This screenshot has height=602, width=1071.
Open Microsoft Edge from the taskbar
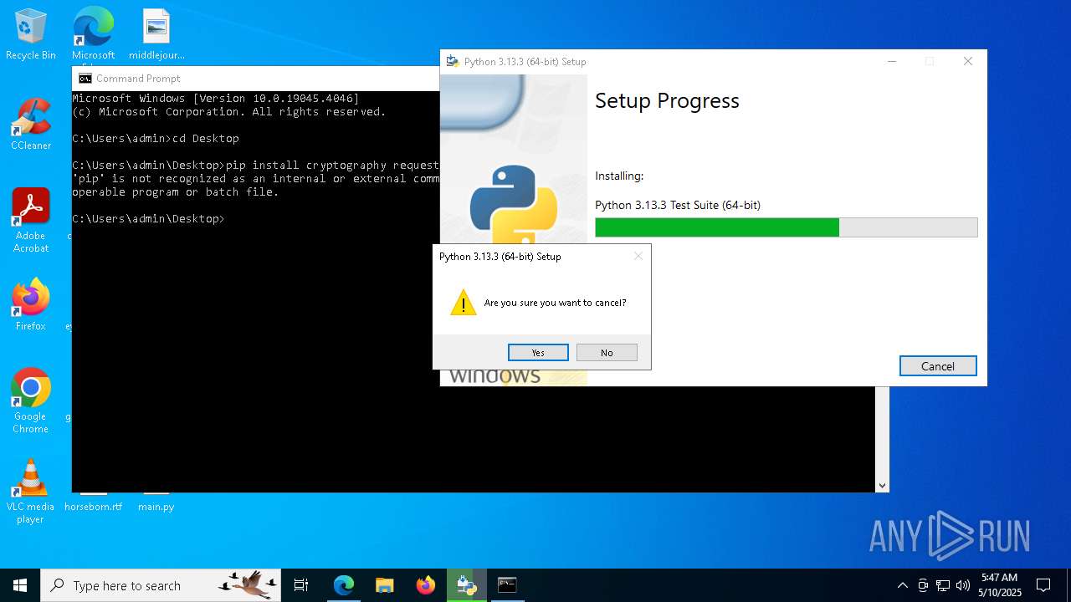(x=344, y=585)
